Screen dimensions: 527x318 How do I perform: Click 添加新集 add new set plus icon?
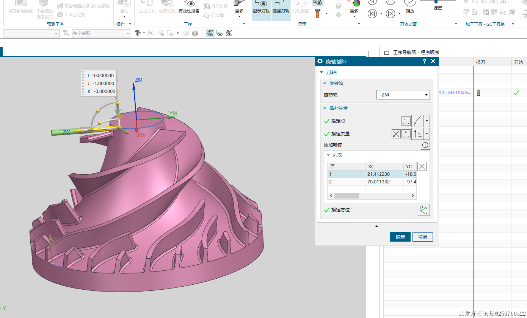425,145
